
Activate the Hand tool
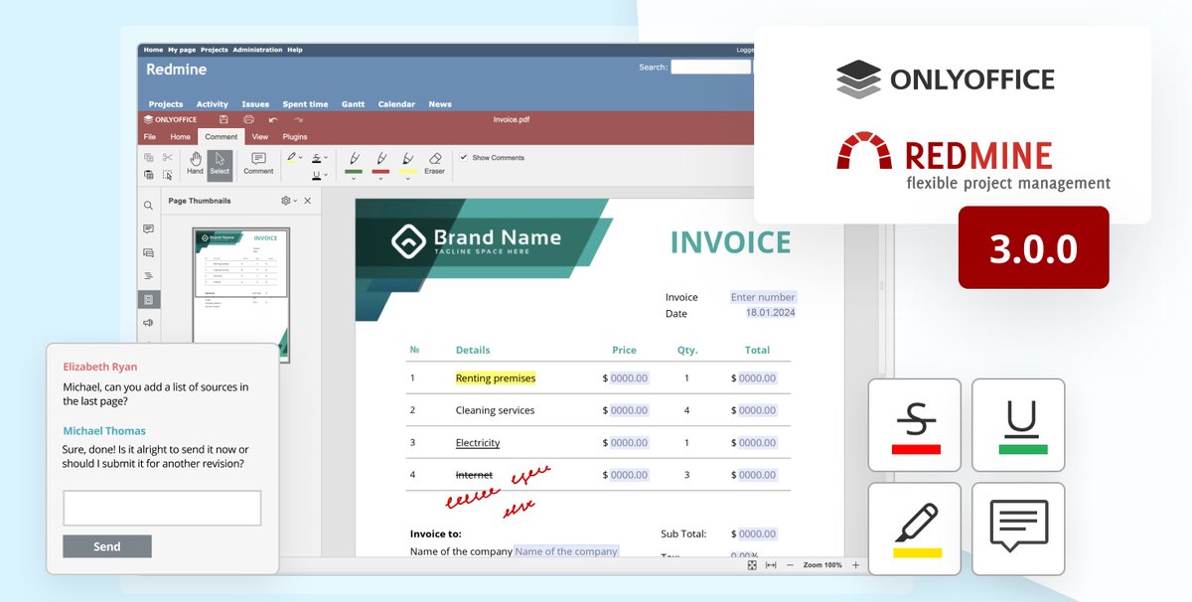point(195,164)
